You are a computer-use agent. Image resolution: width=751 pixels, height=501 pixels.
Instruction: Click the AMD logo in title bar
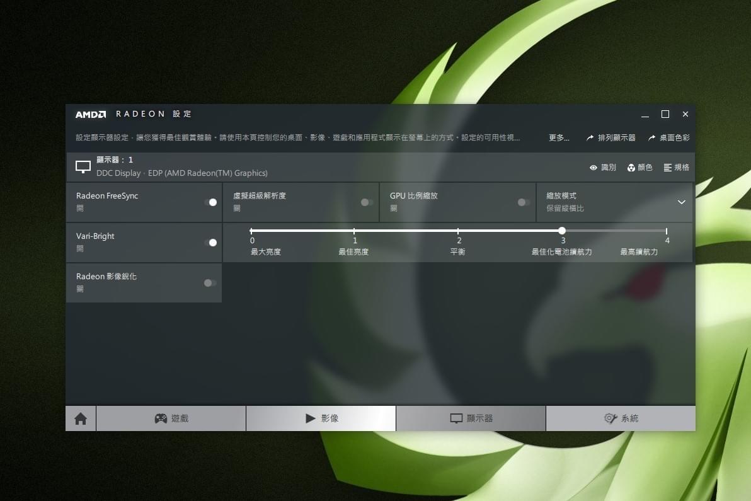(91, 115)
